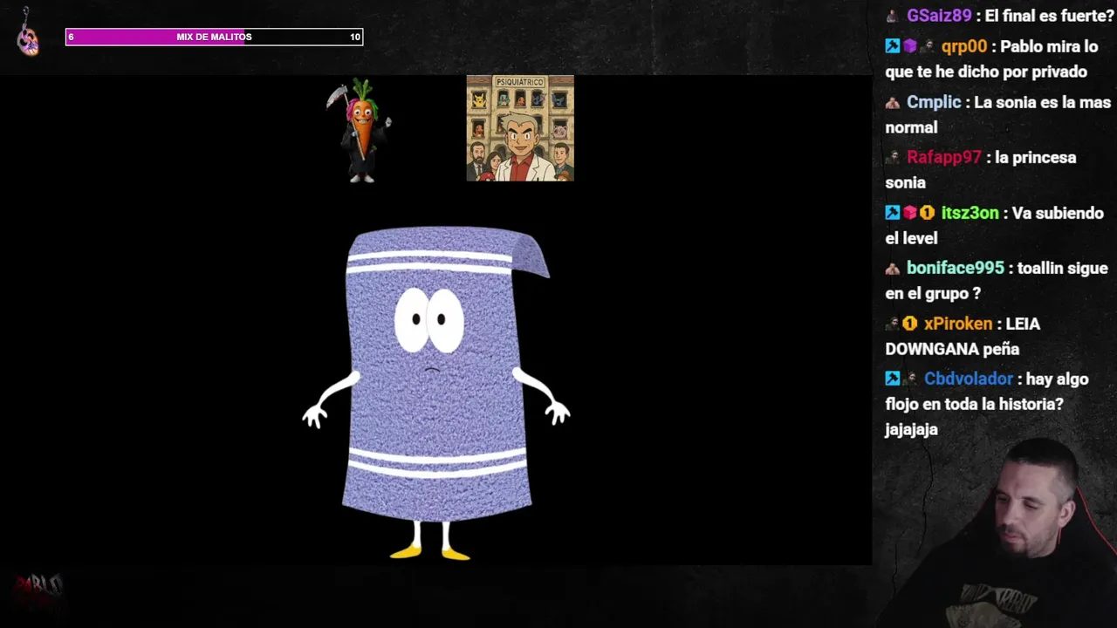Open xPiroken's chat username
This screenshot has height=628, width=1117.
958,324
